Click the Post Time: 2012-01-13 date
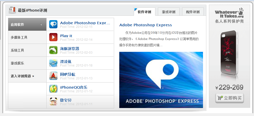The width and height of the screenshot is (254, 116). pos(76,78)
